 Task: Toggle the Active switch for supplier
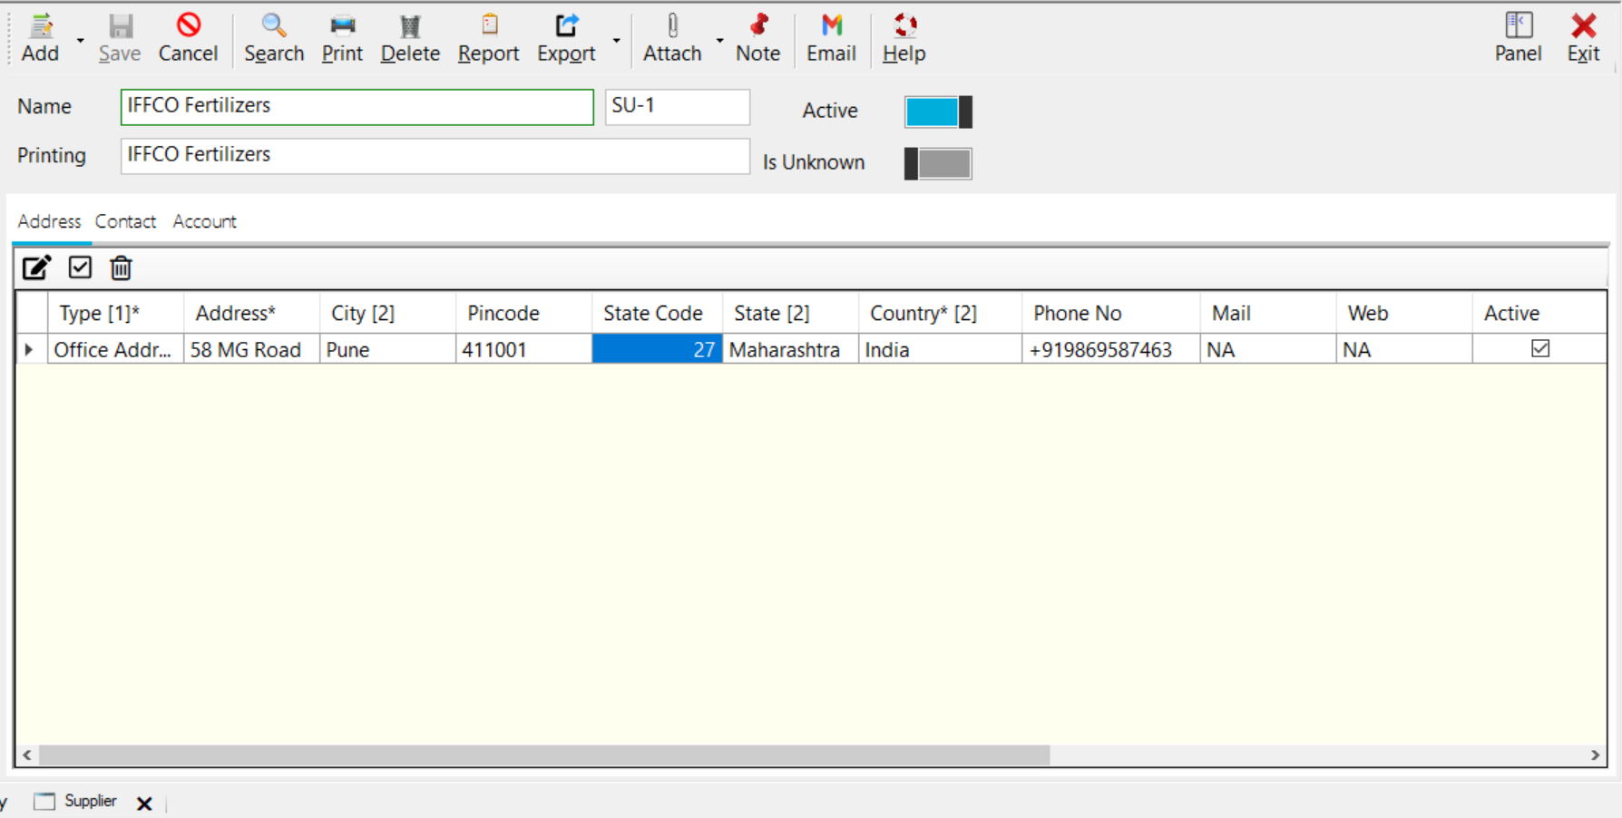point(937,111)
